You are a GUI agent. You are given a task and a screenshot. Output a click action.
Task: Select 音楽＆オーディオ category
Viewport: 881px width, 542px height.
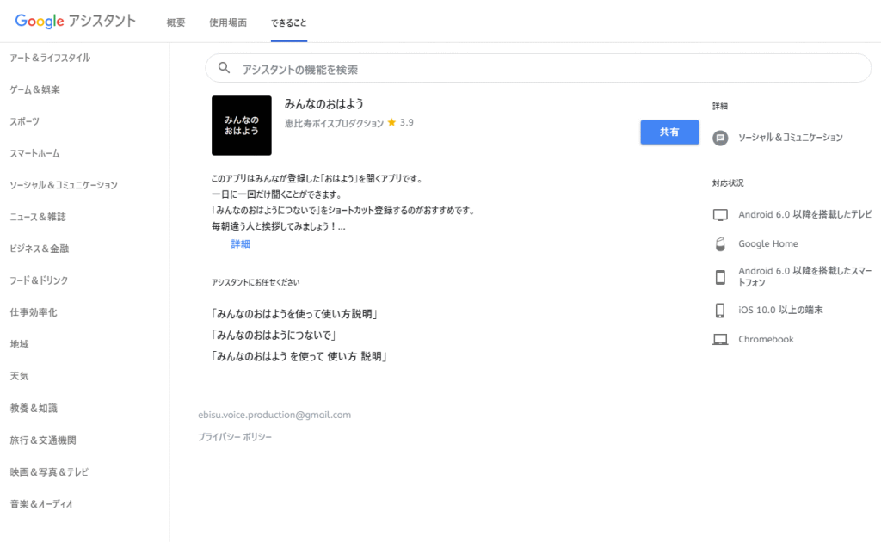41,504
